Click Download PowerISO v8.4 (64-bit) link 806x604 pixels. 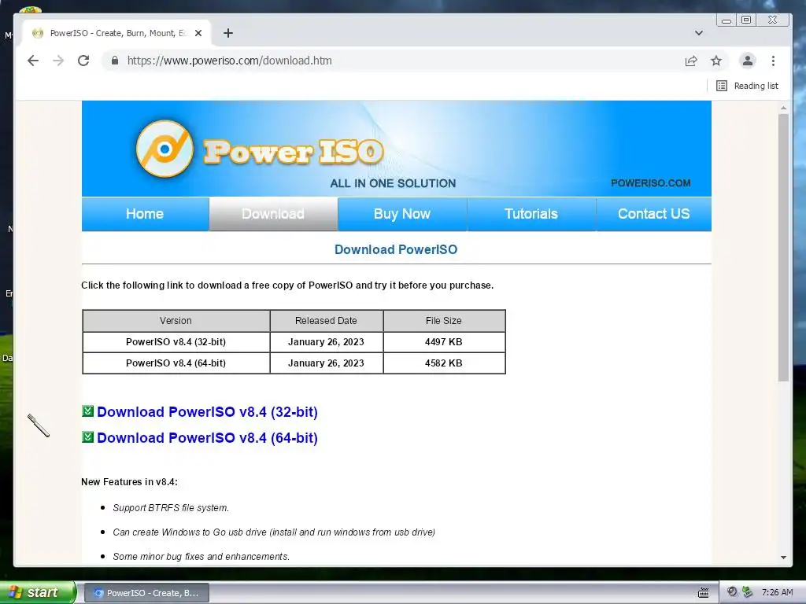click(207, 438)
